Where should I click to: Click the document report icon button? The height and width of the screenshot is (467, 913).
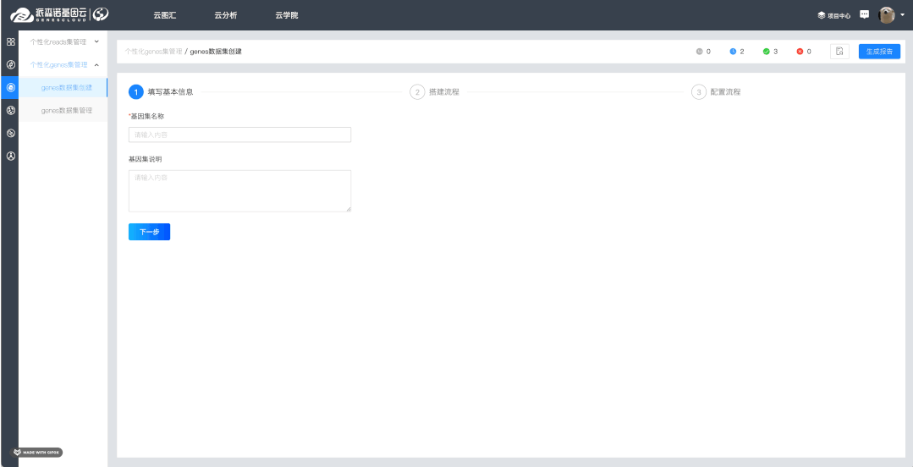839,52
